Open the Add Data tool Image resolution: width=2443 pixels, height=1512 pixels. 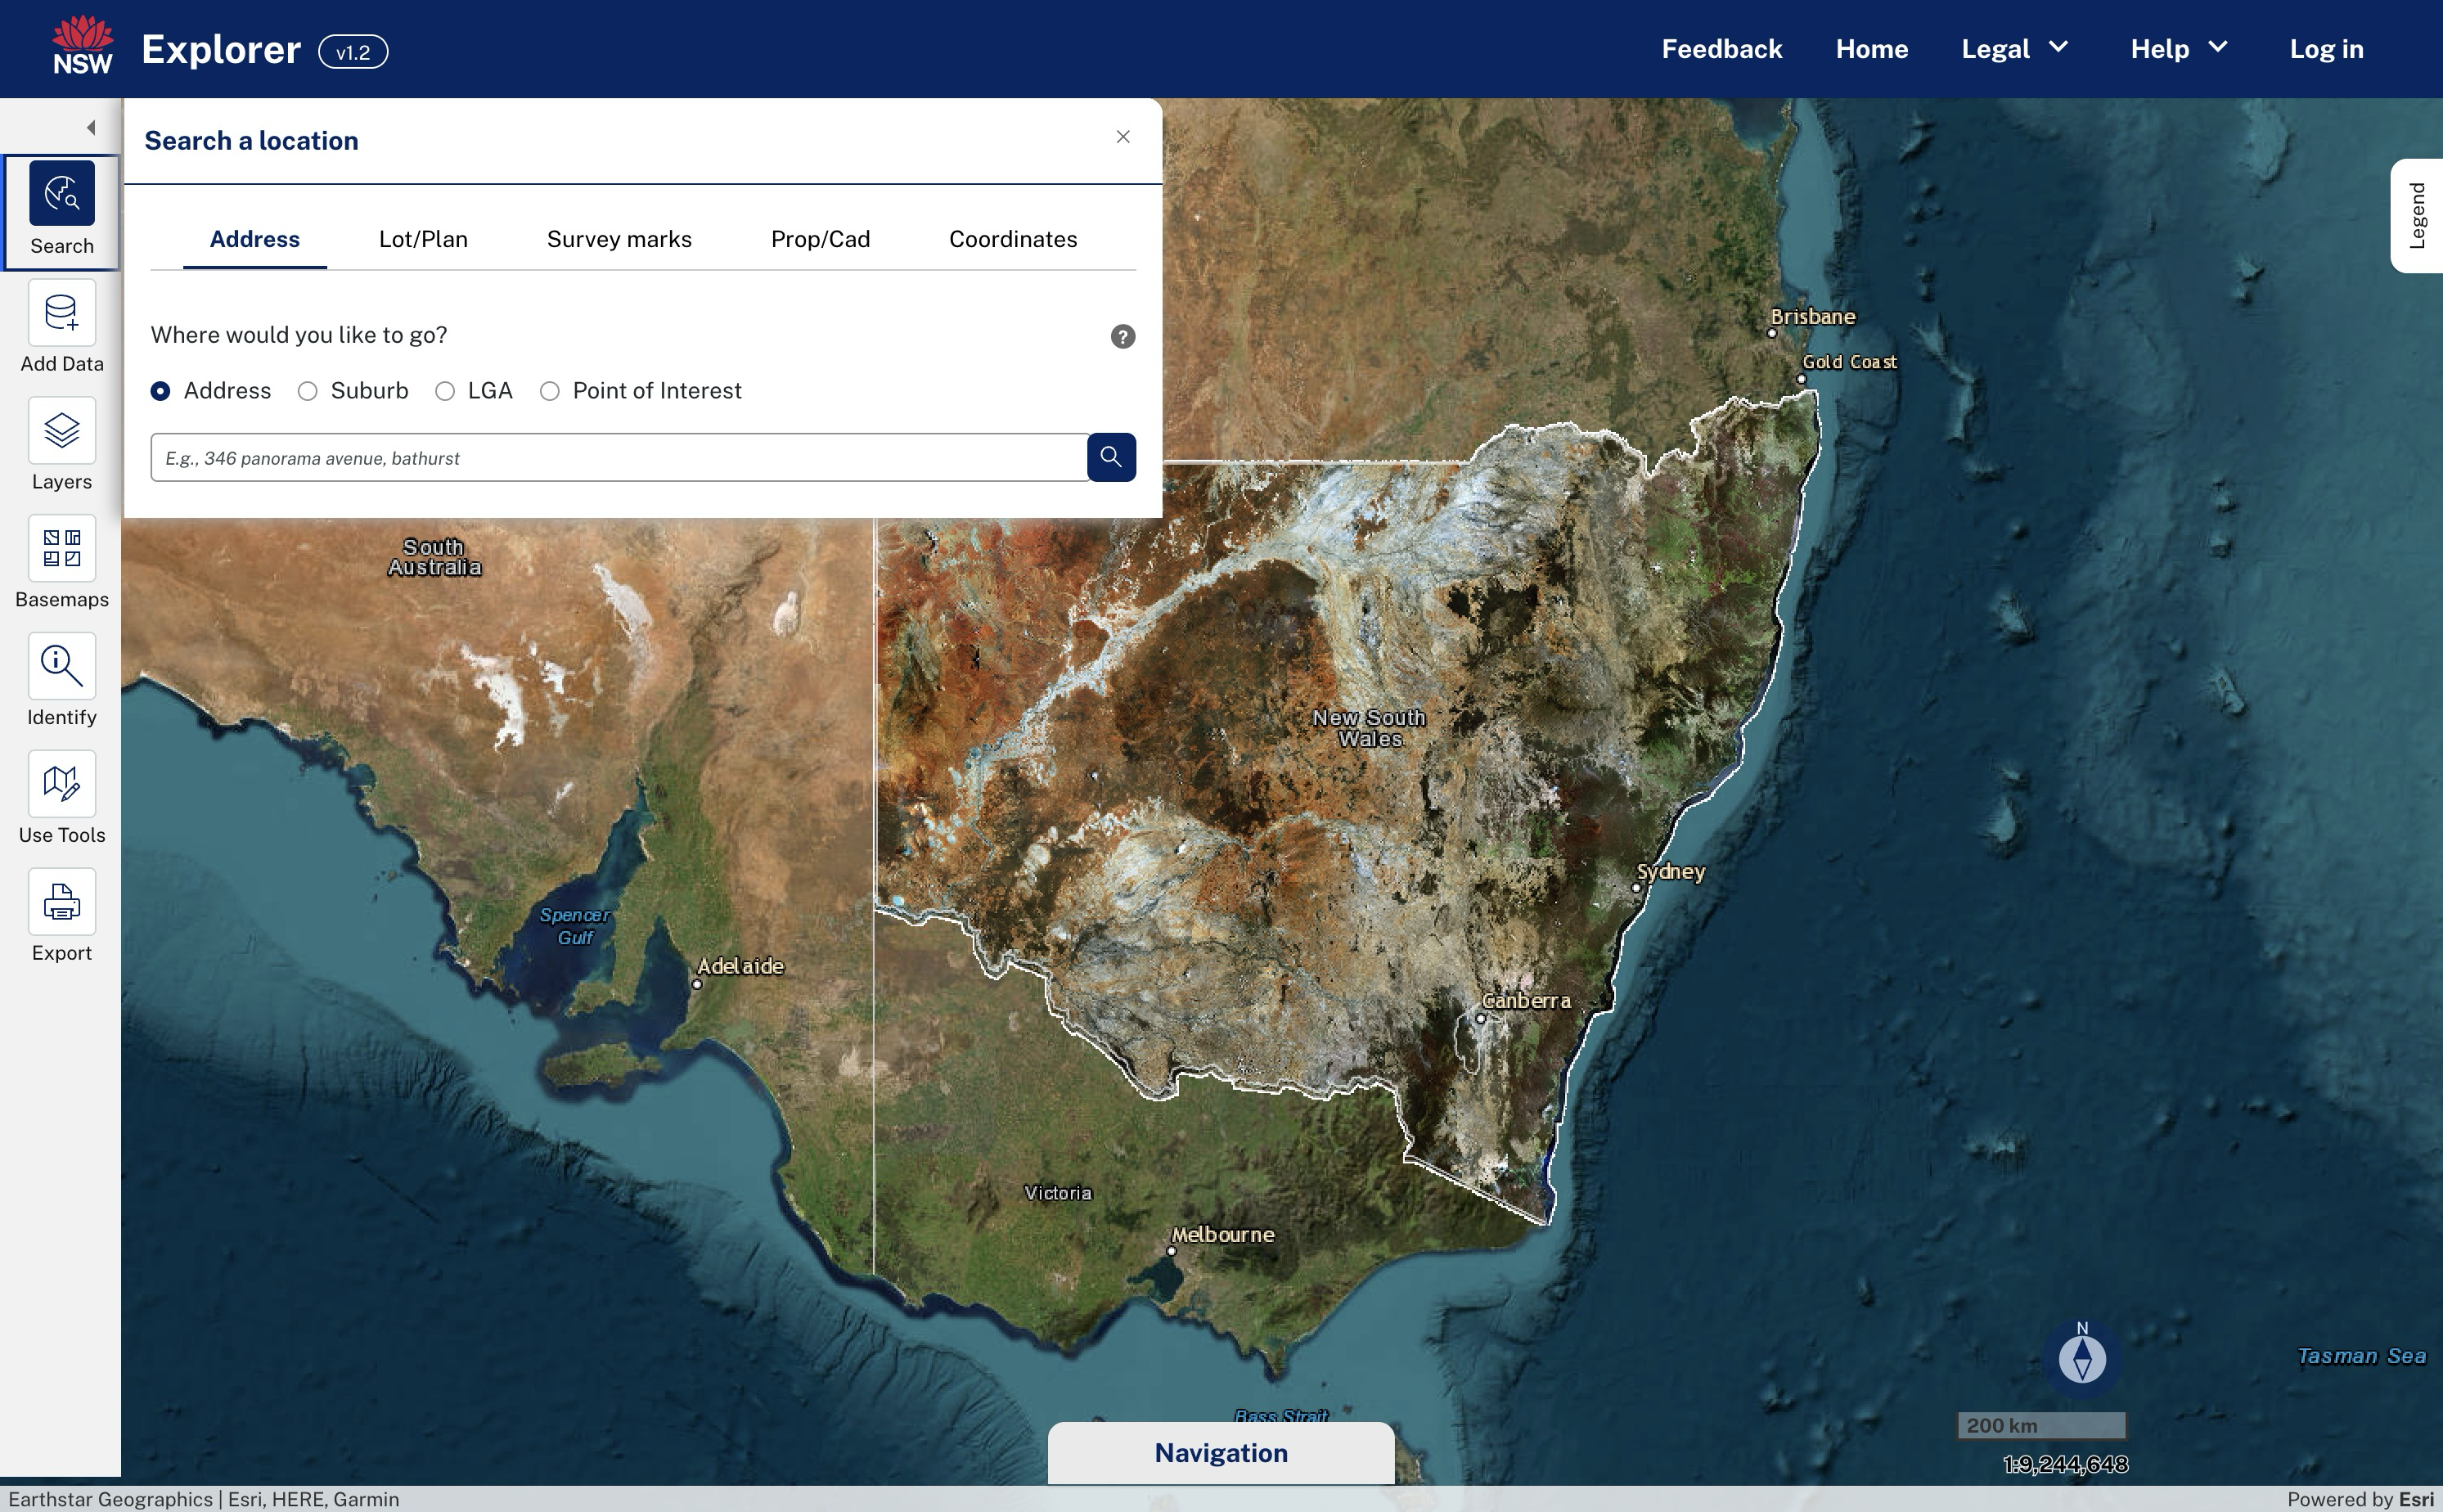pos(62,315)
